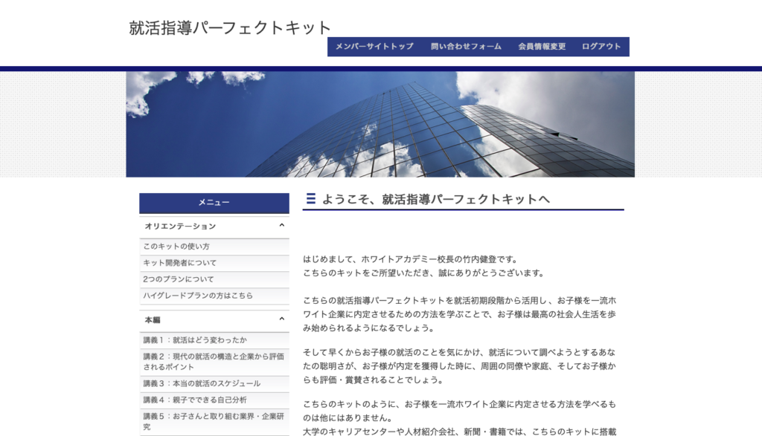762x436 pixels.
Task: Click the 本編 section header label
Action: click(x=153, y=320)
